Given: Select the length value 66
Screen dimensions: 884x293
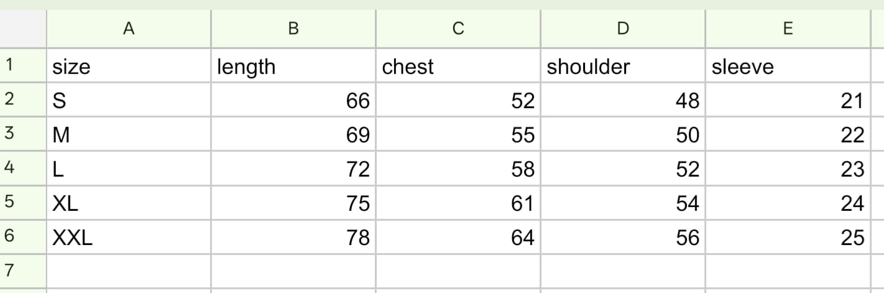Looking at the screenshot, I should (293, 100).
